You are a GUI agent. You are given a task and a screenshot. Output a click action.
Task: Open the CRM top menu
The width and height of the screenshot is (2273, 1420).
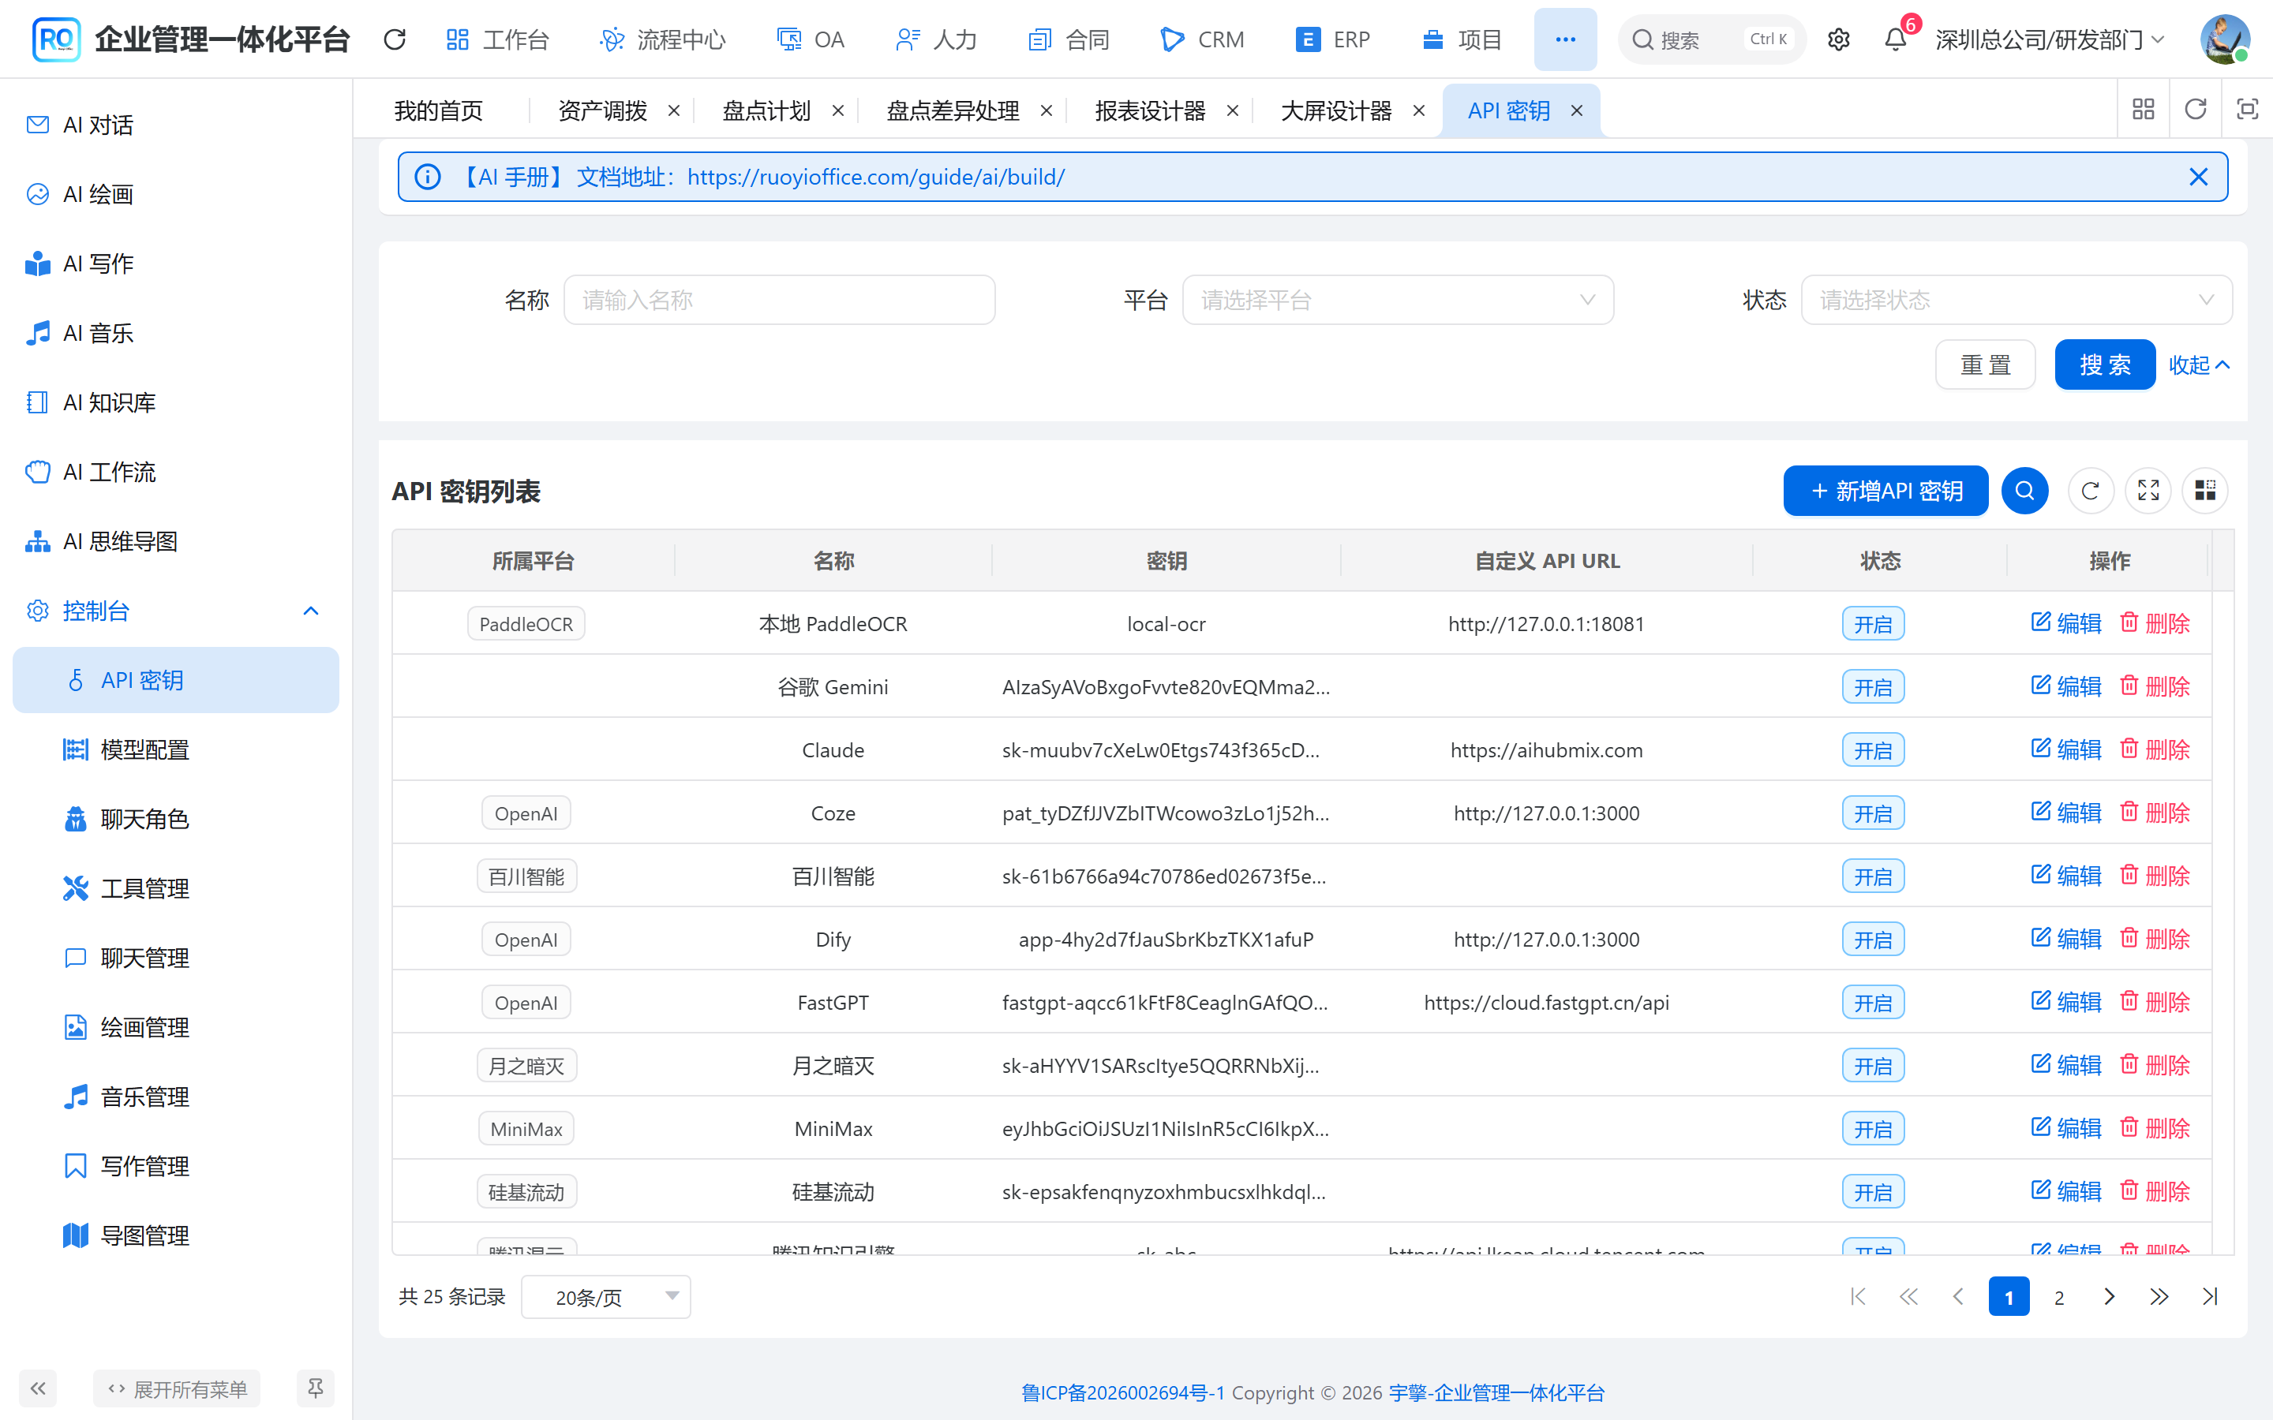1202,39
